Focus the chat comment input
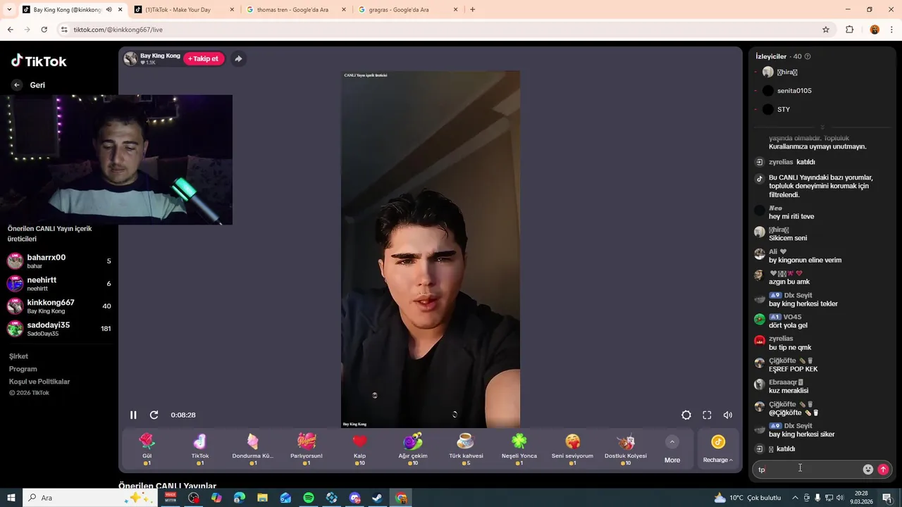Viewport: 902px width, 507px height. (x=808, y=469)
